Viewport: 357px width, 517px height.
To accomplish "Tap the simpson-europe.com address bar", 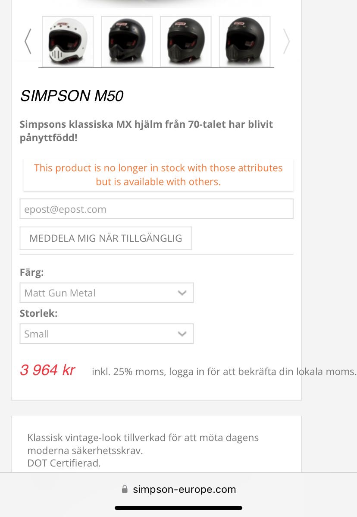I will click(184, 489).
